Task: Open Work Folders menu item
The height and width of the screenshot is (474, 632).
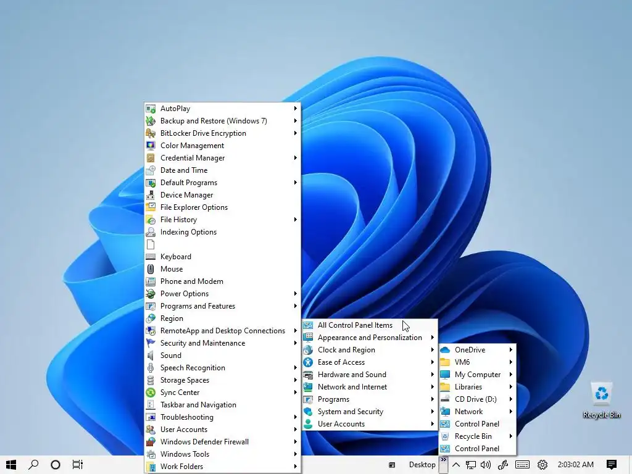Action: [x=222, y=467]
